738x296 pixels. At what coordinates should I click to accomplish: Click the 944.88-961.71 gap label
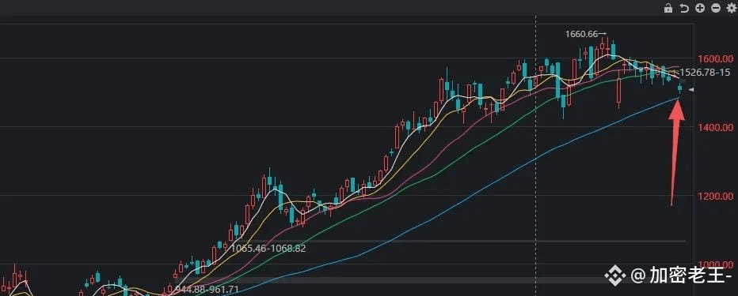point(207,289)
